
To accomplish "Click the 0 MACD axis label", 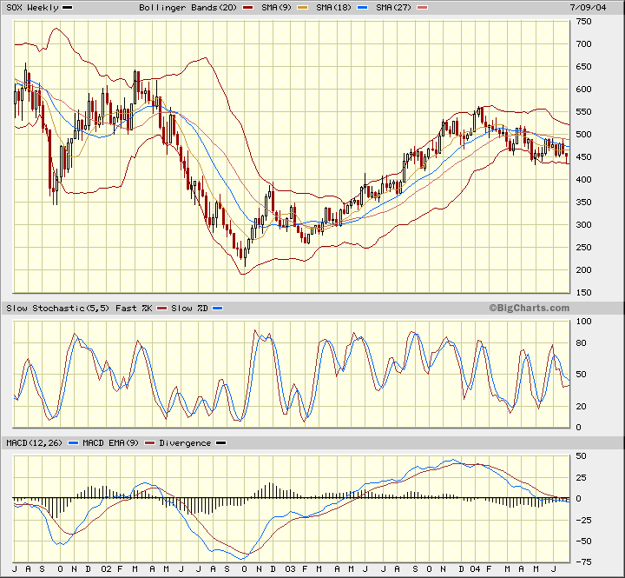I will pyautogui.click(x=578, y=499).
